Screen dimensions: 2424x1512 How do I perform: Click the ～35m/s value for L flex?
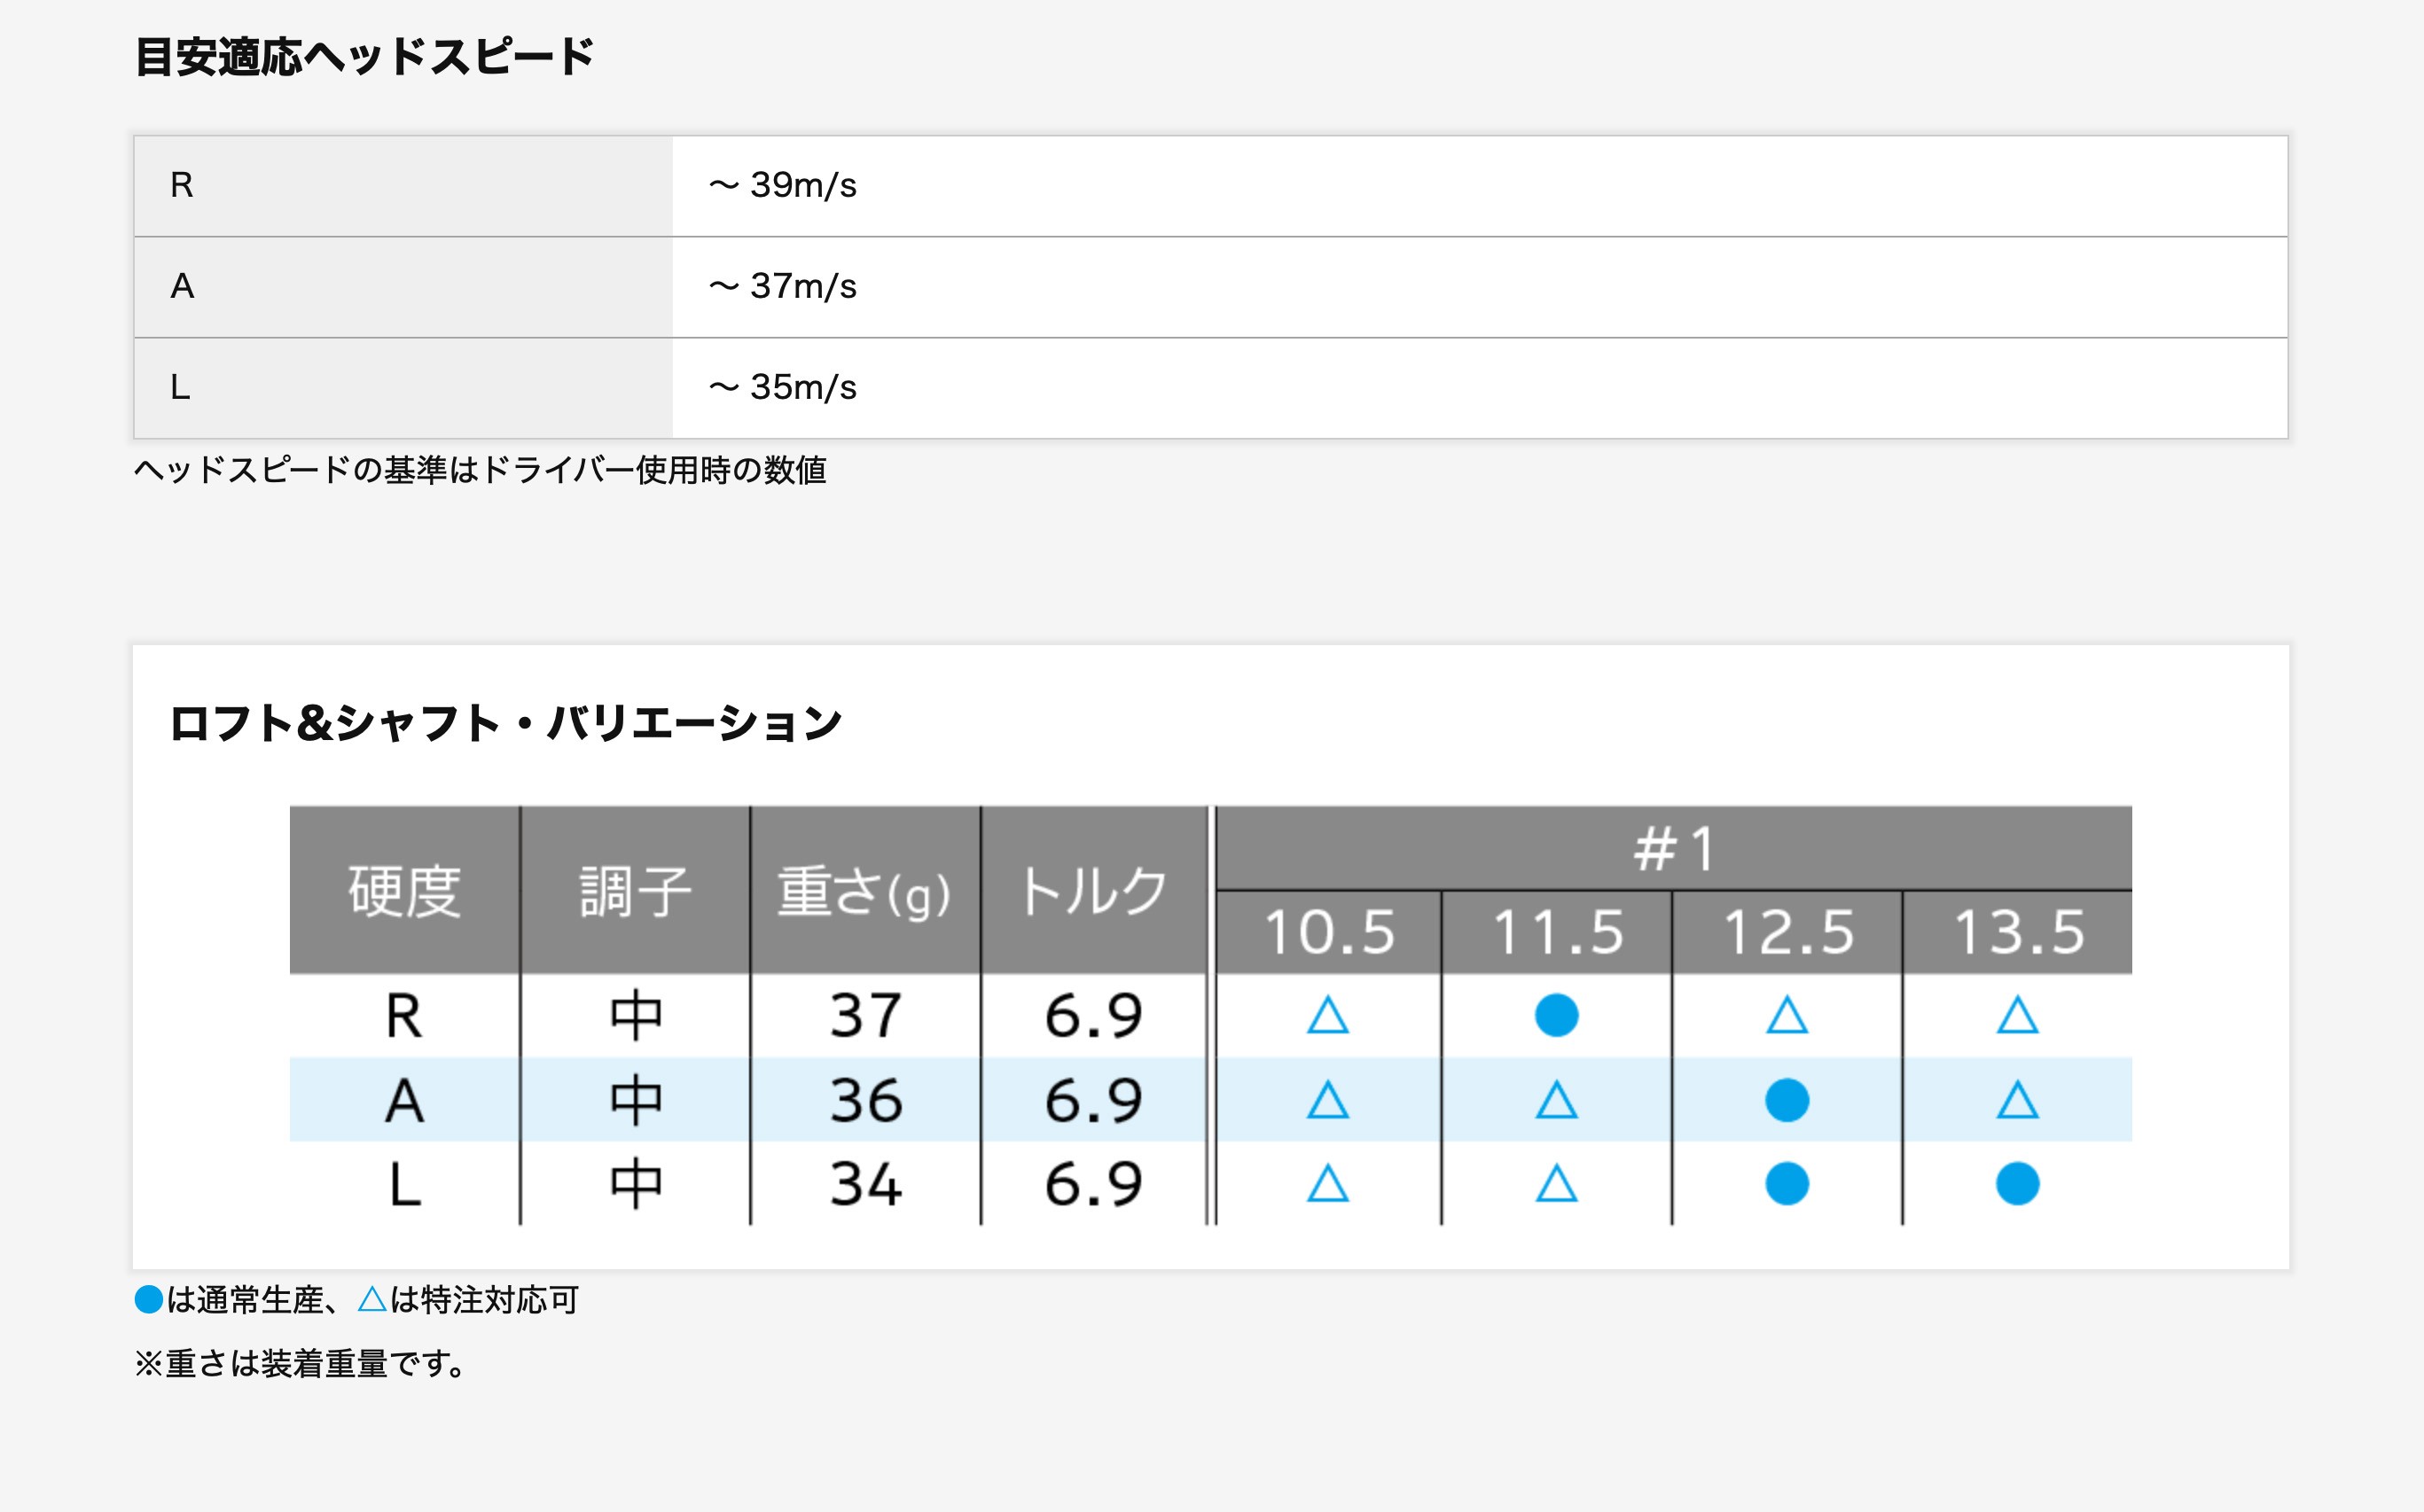(x=782, y=388)
